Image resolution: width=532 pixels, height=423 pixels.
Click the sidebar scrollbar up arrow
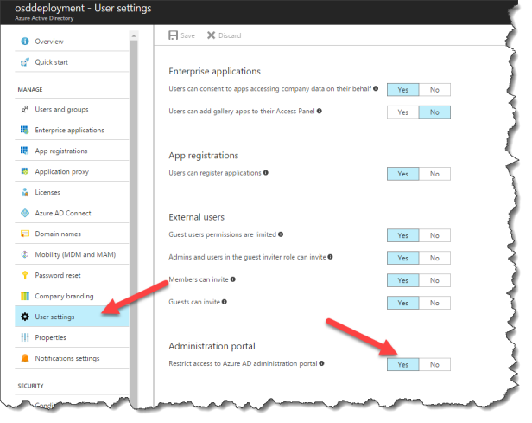tap(134, 35)
